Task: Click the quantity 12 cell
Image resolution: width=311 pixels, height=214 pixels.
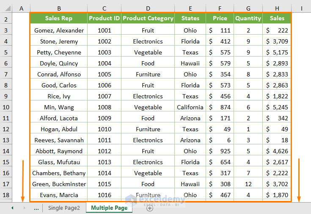Action: tap(248, 184)
